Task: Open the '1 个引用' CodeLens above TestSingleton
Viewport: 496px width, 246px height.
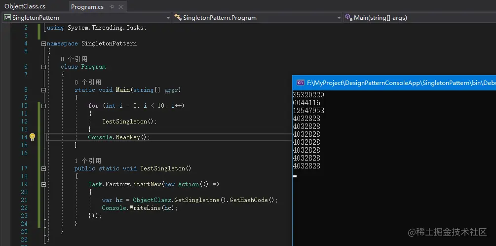Action: pyautogui.click(x=88, y=161)
